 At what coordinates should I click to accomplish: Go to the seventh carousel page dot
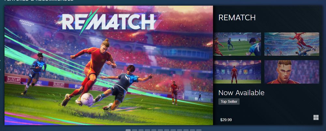[167, 130]
